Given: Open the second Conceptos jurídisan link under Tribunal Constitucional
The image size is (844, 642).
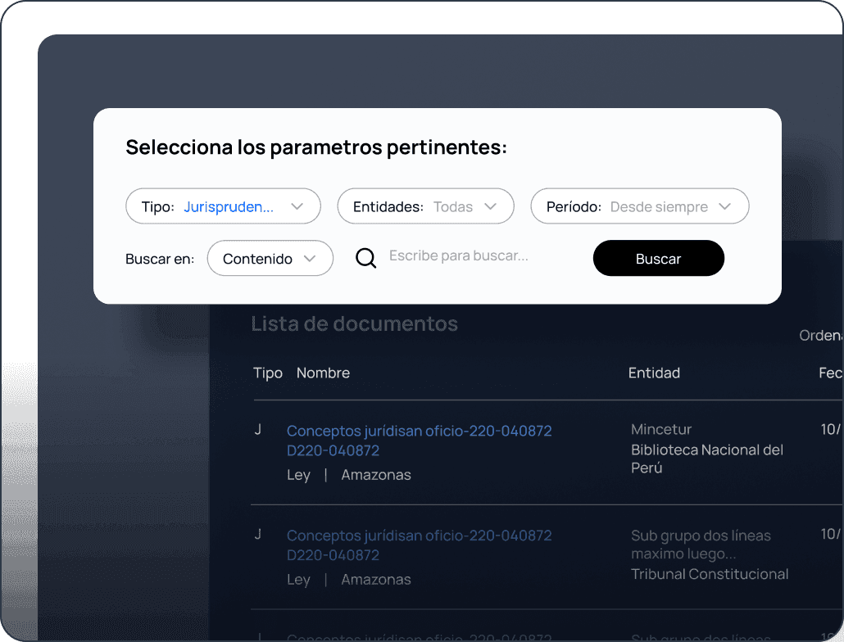Looking at the screenshot, I should [419, 545].
